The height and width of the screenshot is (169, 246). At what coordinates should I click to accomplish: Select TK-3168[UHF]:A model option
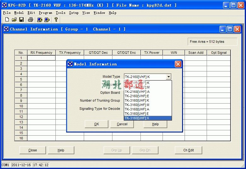tap(148, 109)
